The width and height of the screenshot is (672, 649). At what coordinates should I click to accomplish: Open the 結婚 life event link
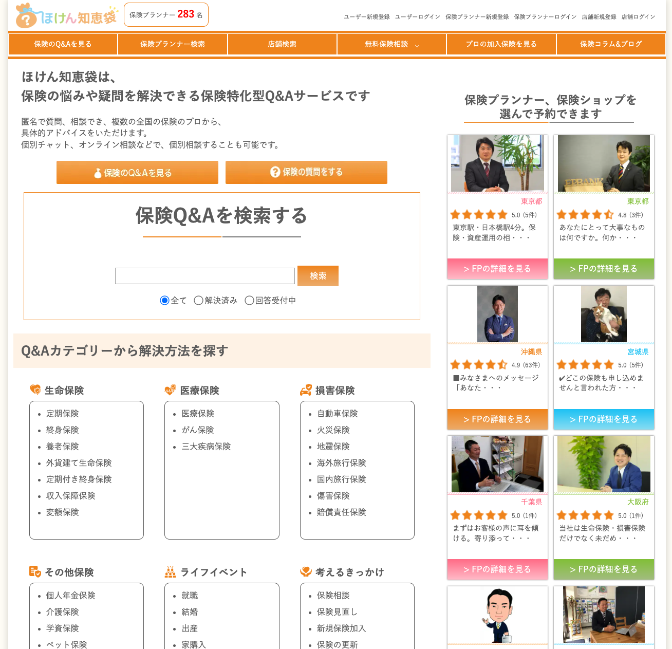click(x=190, y=612)
